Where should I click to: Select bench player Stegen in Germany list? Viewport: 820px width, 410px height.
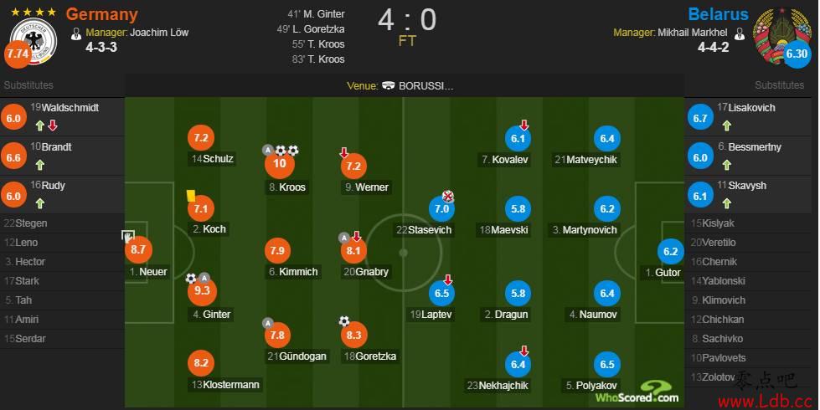[62, 223]
